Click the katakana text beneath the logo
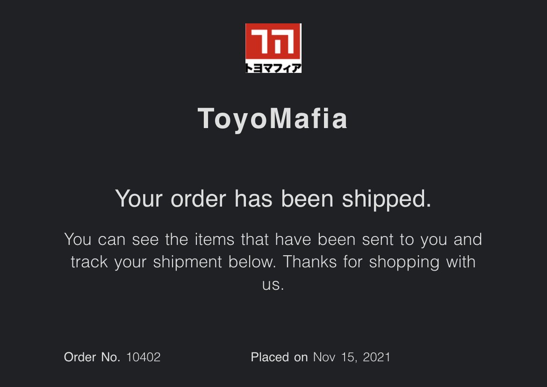547x387 pixels. [x=273, y=68]
